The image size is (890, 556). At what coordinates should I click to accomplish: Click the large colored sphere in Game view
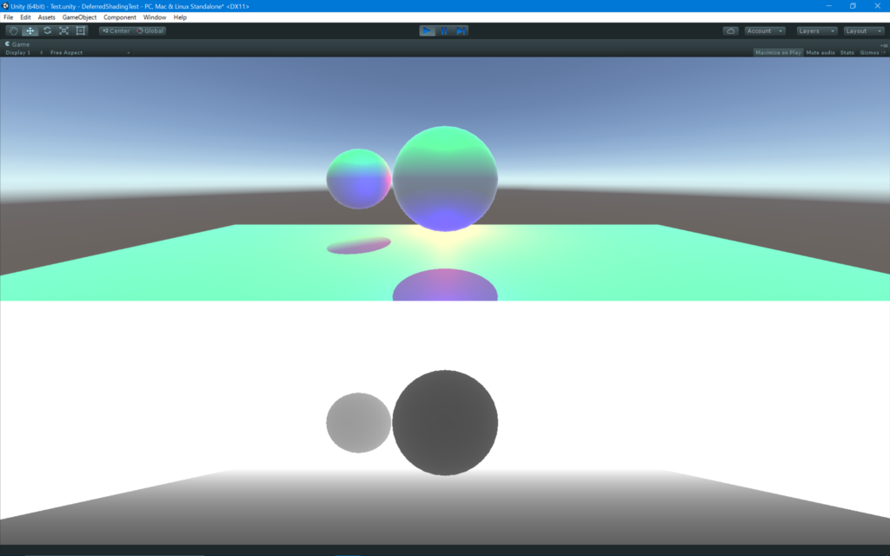[445, 179]
